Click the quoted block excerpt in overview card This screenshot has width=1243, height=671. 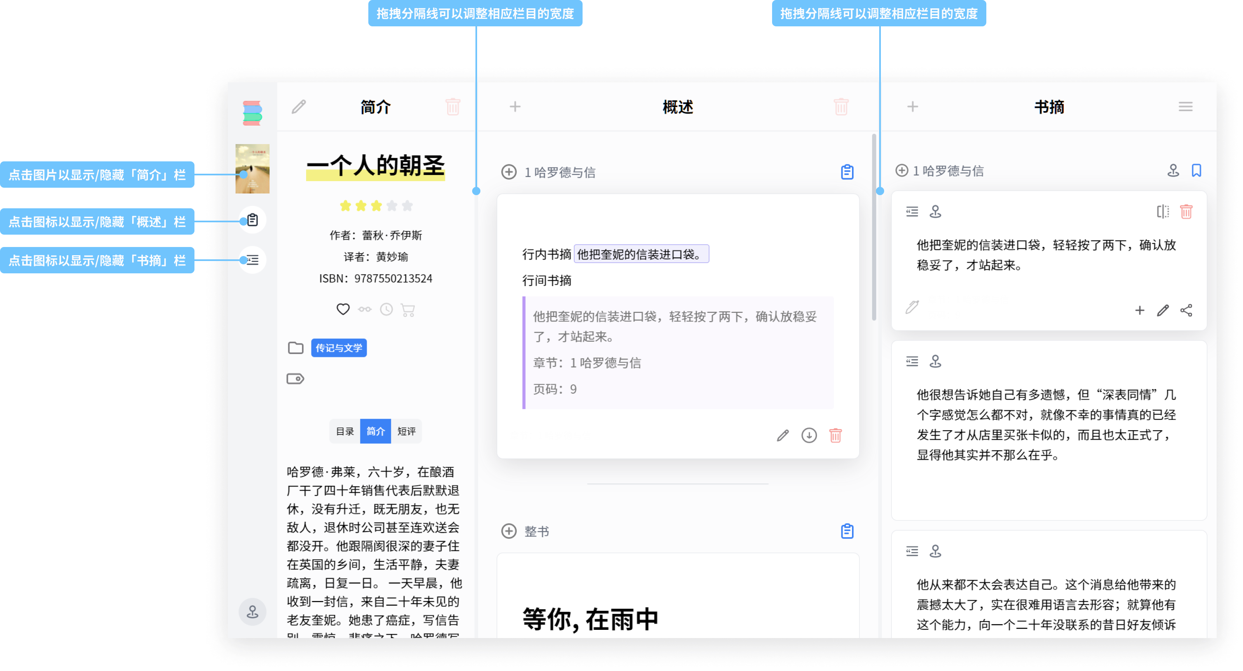(x=678, y=353)
